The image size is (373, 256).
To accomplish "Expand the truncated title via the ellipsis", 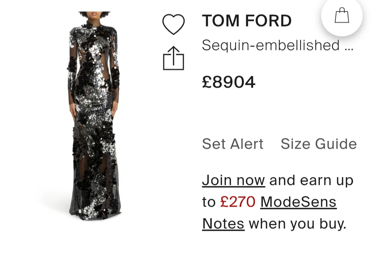I will pos(349,46).
